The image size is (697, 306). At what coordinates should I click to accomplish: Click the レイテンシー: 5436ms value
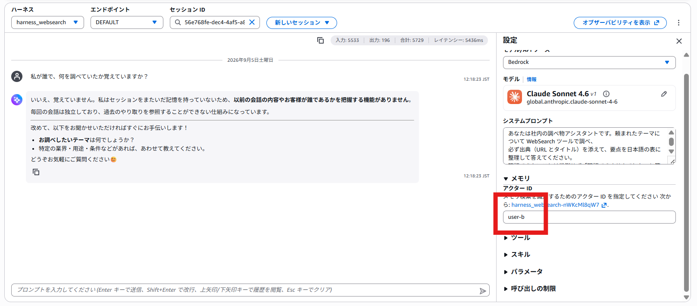[459, 40]
